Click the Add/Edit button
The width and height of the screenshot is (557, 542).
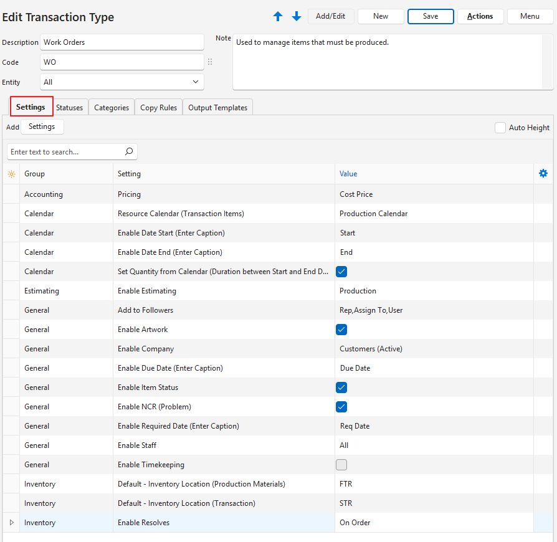pos(330,16)
